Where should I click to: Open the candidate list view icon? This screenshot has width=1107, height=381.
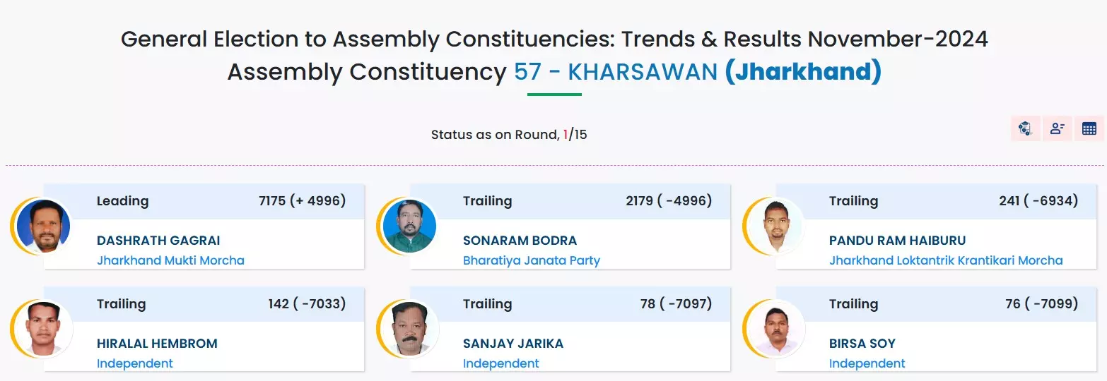click(x=1057, y=128)
